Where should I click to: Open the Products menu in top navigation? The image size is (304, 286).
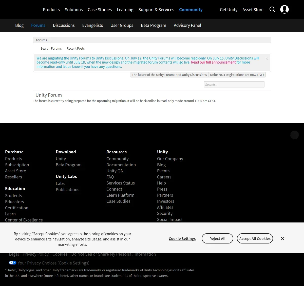coord(51,10)
